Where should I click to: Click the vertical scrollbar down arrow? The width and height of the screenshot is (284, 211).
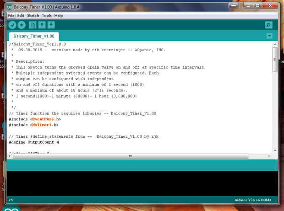[x=275, y=151]
